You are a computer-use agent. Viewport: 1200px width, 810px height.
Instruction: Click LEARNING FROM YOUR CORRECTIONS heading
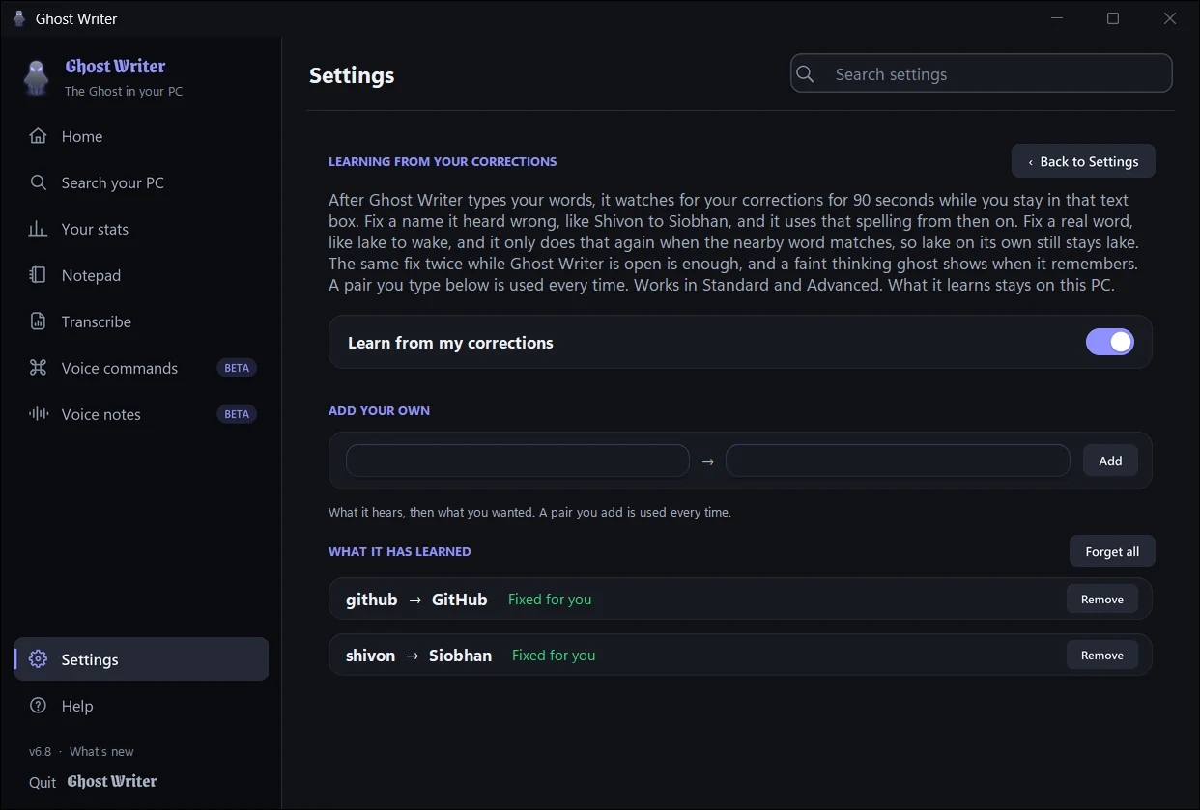tap(443, 161)
